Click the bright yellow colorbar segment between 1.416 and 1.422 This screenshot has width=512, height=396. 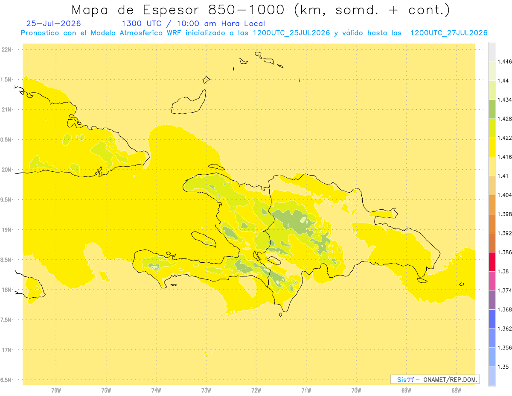tap(492, 147)
